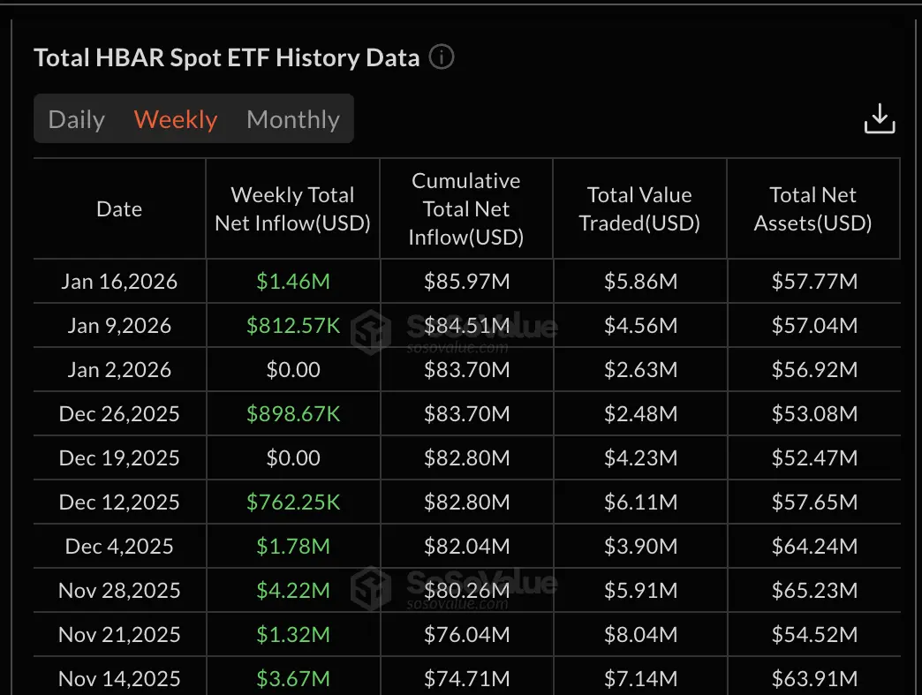Select the Weekly tab
The image size is (922, 695).
[175, 118]
